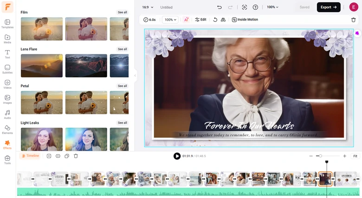Screen dimensions: 362x198
Task: Select scene 05 in the timeline
Action: coord(97,179)
